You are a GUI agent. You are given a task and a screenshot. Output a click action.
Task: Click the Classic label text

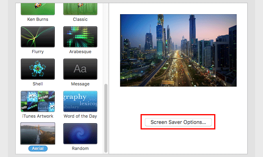(80, 19)
